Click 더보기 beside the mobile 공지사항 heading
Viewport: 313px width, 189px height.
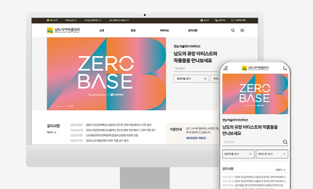280,170
